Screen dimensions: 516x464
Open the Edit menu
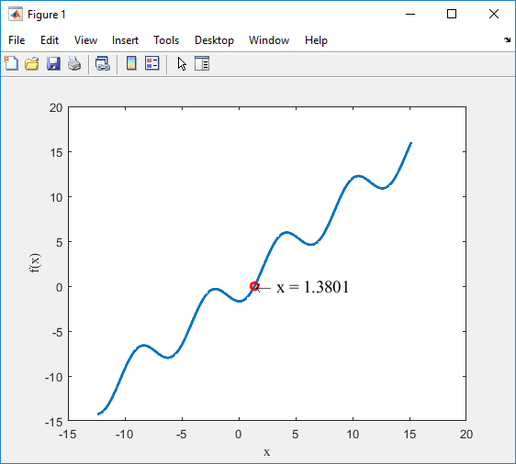(x=50, y=40)
